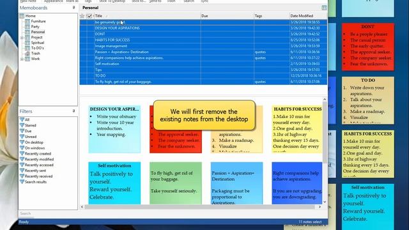
Task: Change layout with Personal header icon
Action: [x=324, y=8]
